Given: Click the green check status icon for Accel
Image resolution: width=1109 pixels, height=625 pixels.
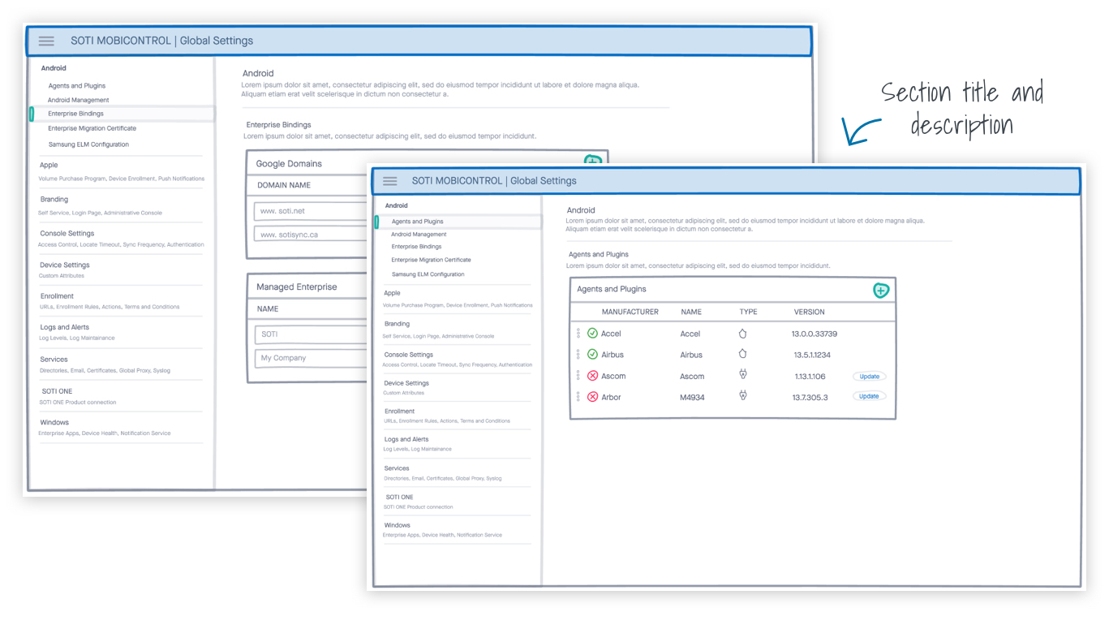Looking at the screenshot, I should tap(592, 334).
